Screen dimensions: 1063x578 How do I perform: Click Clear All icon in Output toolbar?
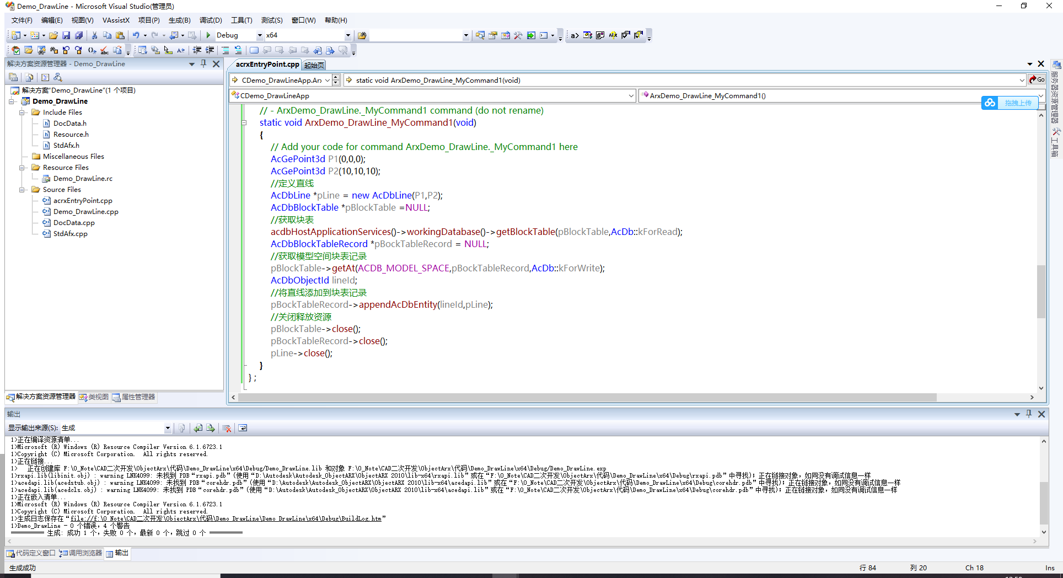pyautogui.click(x=226, y=428)
